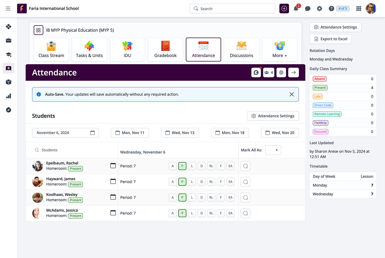
Task: Mark James Hayward as Late (L)
Action: [x=192, y=182]
